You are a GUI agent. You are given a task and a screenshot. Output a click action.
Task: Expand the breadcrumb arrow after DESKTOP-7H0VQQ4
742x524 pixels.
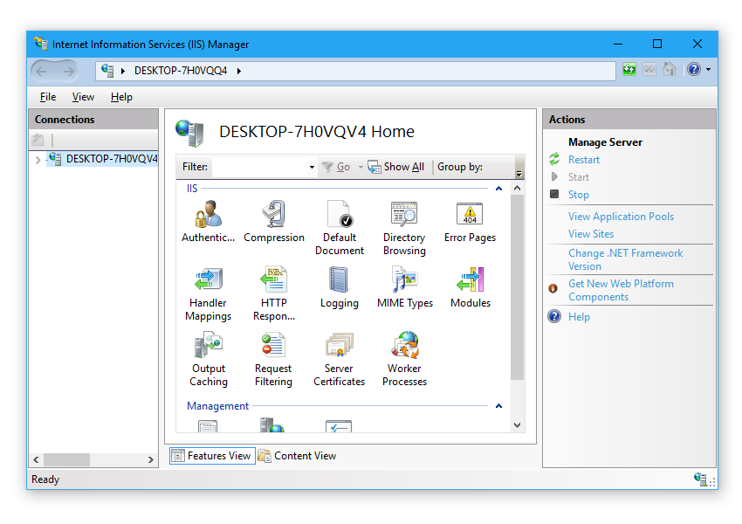[239, 71]
